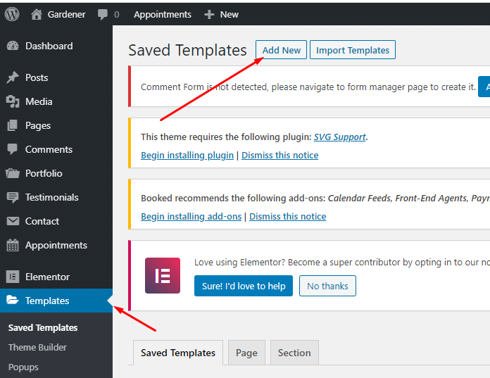This screenshot has width=490, height=378.
Task: Open the WordPress logo menu
Action: 12,14
